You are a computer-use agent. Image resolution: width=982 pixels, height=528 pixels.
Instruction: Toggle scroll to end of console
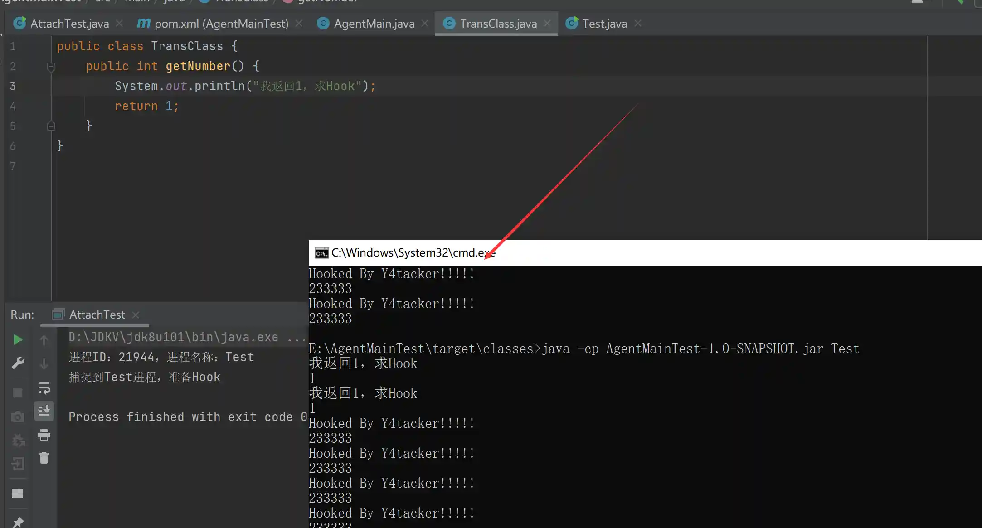44,411
